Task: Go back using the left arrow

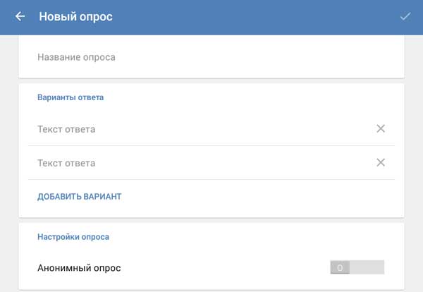Action: tap(20, 16)
